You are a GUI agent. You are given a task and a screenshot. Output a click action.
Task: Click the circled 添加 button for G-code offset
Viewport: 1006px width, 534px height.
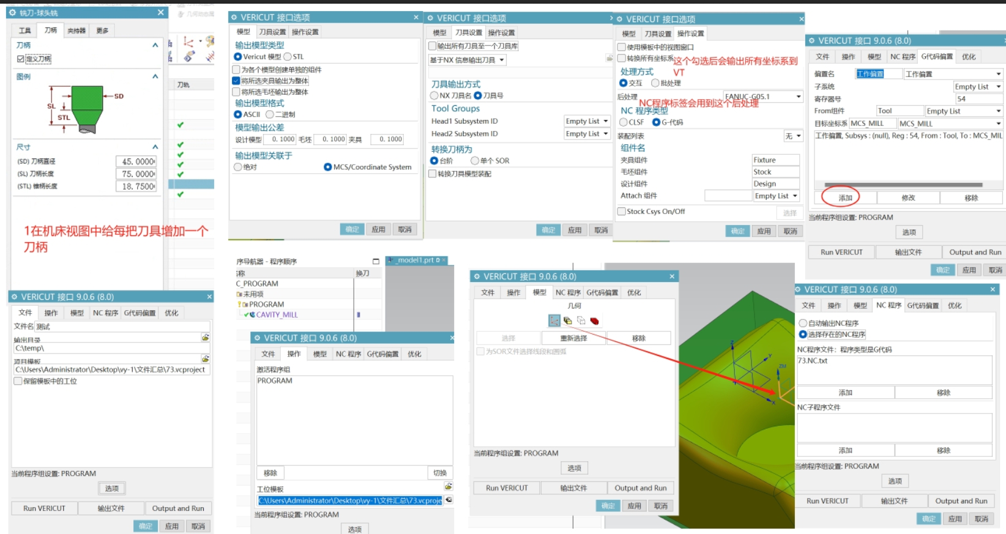click(x=845, y=198)
